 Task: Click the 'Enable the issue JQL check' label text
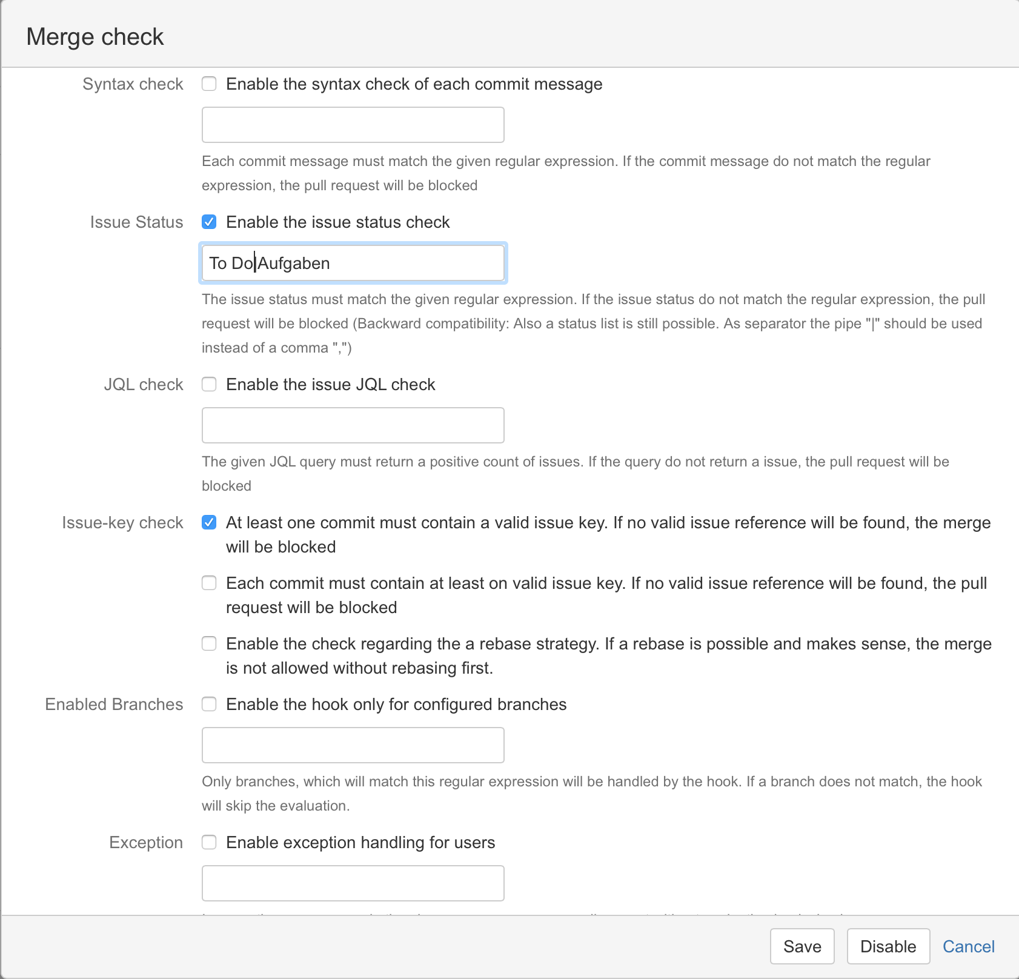[330, 385]
